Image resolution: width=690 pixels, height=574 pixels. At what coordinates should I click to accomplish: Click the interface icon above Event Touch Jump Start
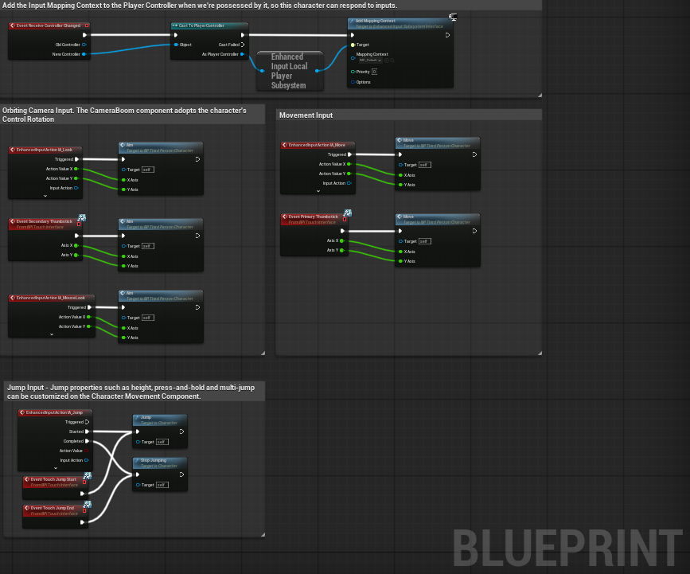(87, 476)
